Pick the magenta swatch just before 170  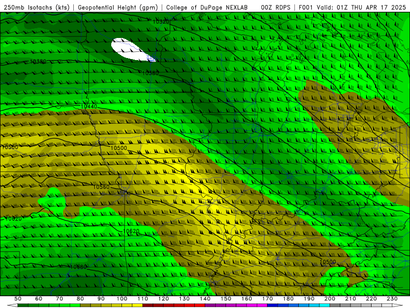(262, 305)
